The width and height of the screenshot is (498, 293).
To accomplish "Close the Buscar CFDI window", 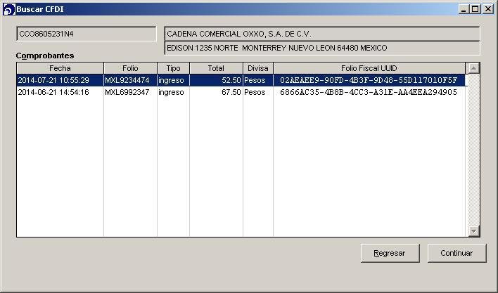I will (x=488, y=9).
